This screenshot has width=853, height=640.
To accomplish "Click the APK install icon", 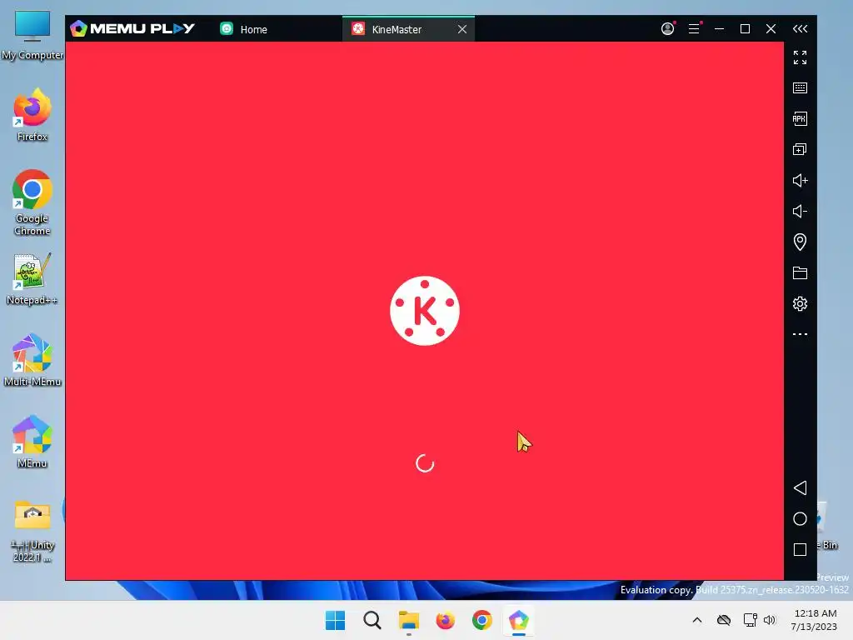I will [x=800, y=118].
